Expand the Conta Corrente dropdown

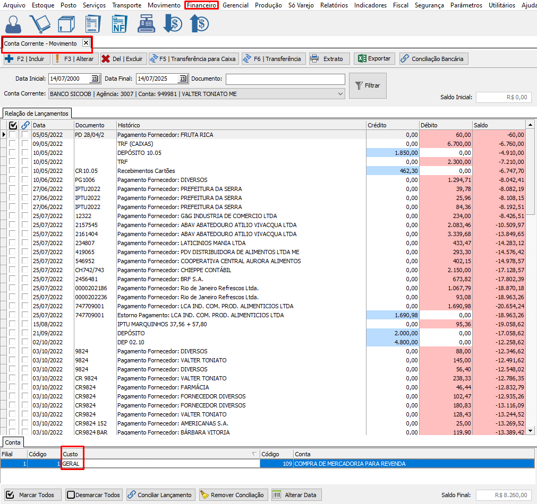[340, 94]
